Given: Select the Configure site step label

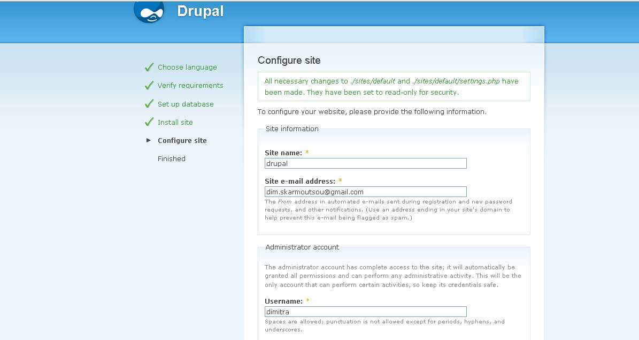Looking at the screenshot, I should tap(182, 140).
